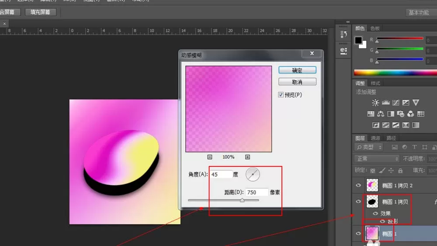Add a Gradient Map adjustment
Image resolution: width=437 pixels, height=246 pixels.
coord(416,125)
